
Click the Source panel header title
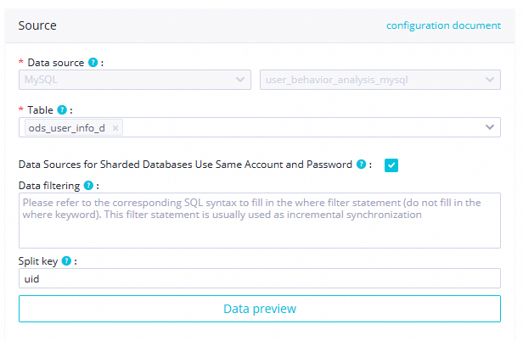(37, 25)
